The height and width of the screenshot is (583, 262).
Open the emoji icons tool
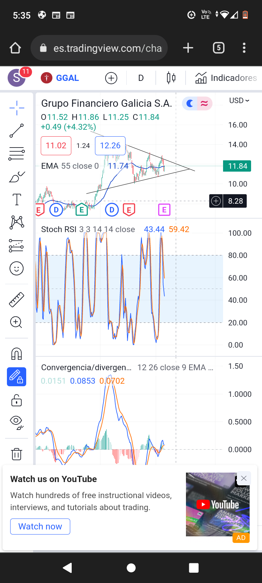[16, 269]
